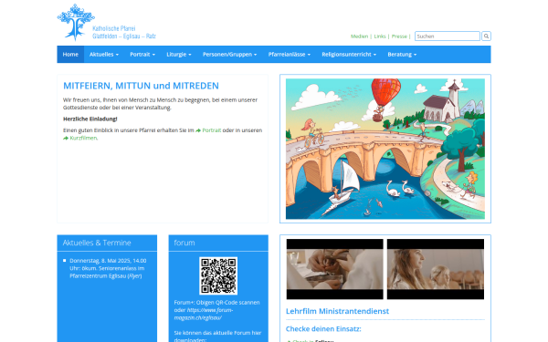Click the parish tree logo
548x342 pixels.
pos(76,22)
